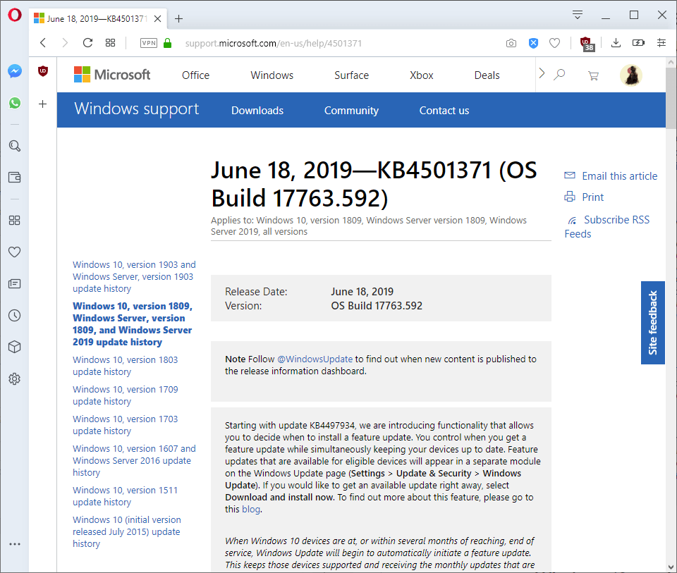The image size is (677, 573).
Task: Go to Windows support home
Action: (x=136, y=109)
